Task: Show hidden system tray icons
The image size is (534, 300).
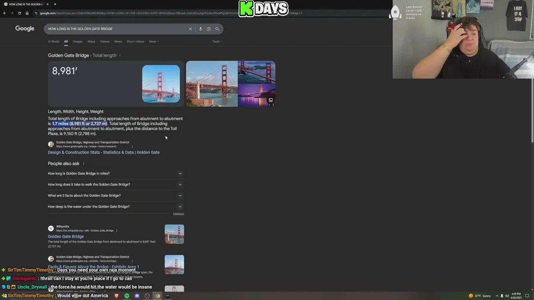Action: (497, 296)
